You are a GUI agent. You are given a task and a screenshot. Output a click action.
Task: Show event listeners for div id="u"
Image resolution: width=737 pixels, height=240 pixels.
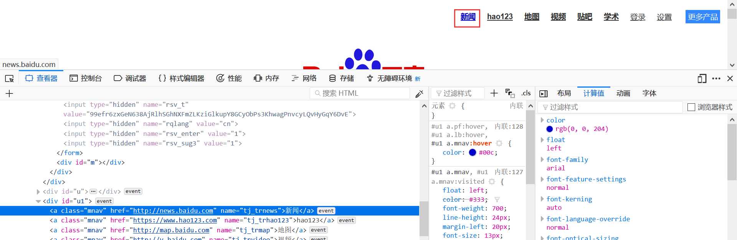[x=133, y=191]
